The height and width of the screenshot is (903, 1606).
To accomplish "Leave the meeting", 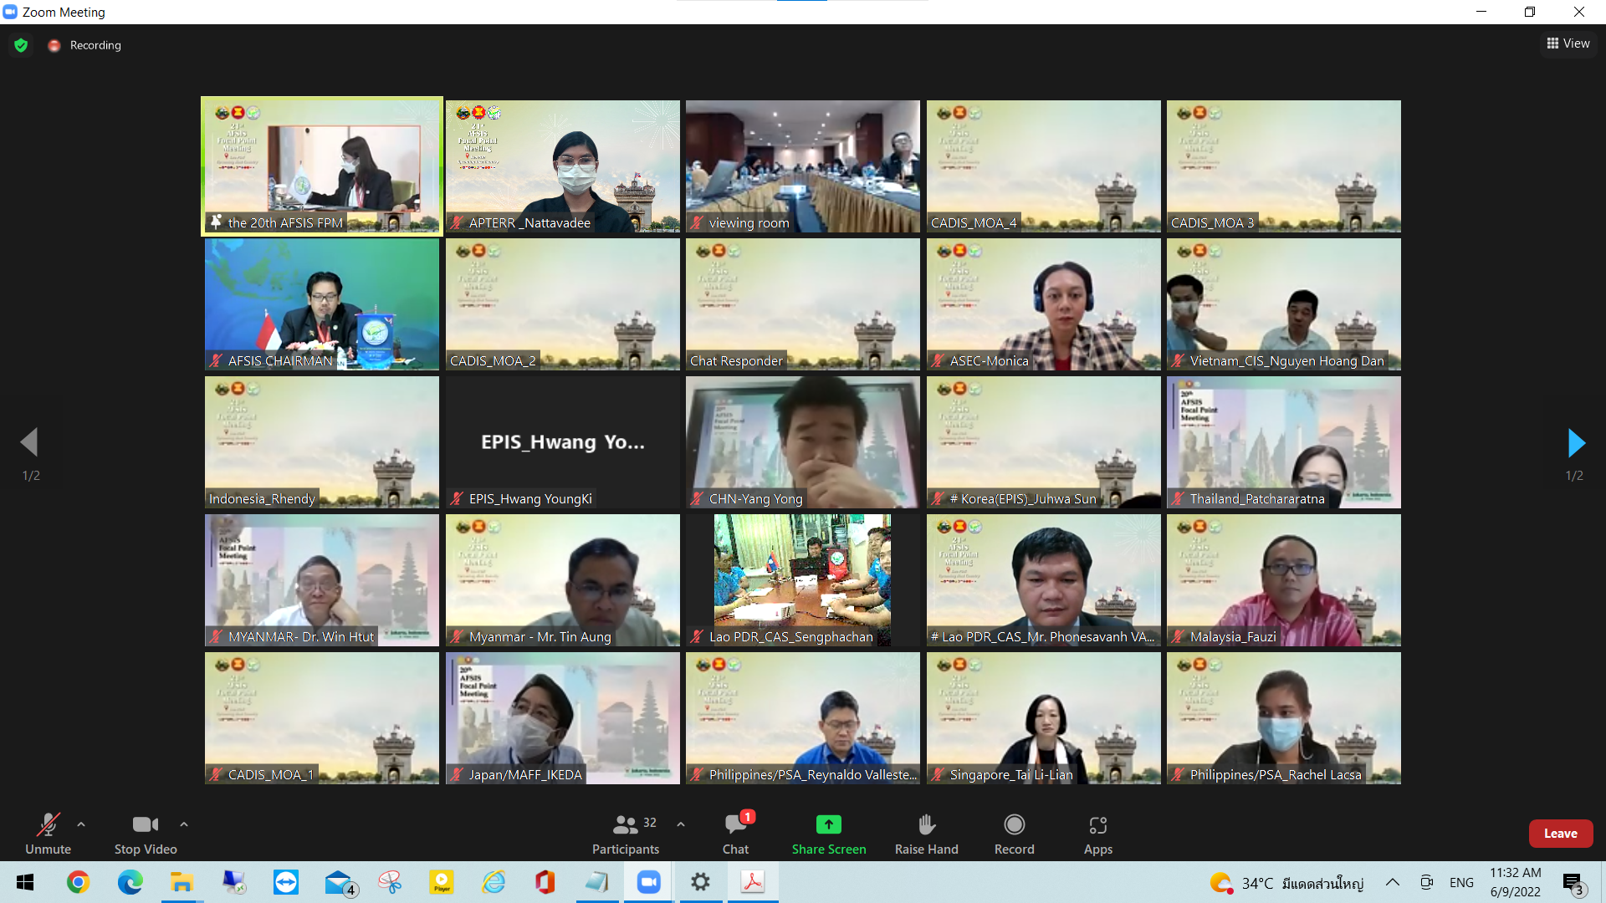I will coord(1560,834).
